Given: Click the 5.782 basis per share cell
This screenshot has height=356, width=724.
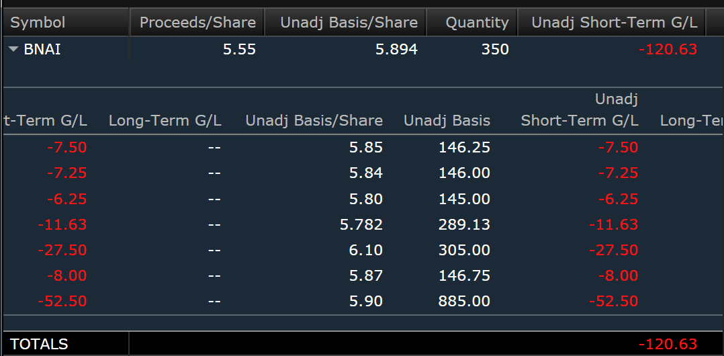Looking at the screenshot, I should (x=361, y=224).
